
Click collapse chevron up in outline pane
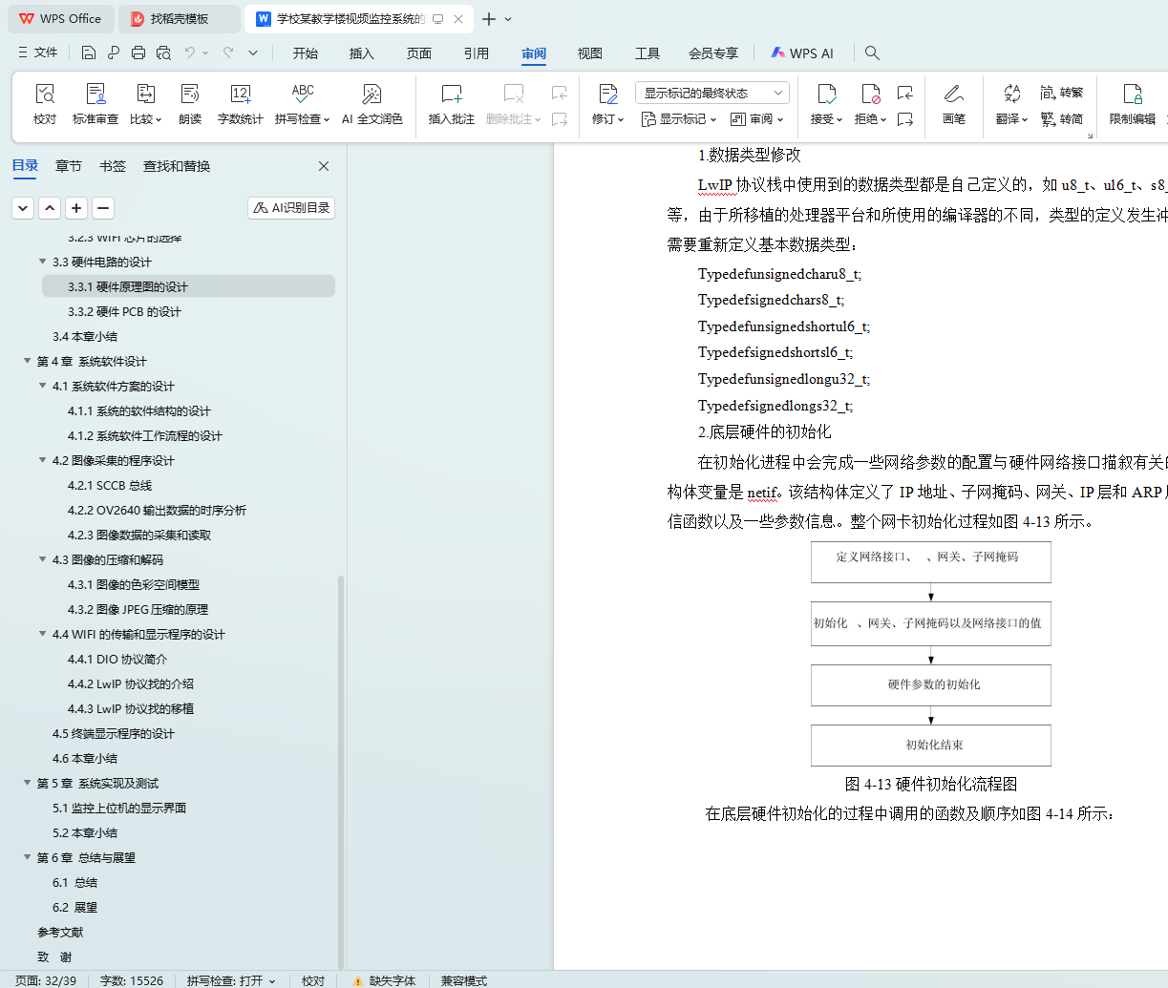50,207
